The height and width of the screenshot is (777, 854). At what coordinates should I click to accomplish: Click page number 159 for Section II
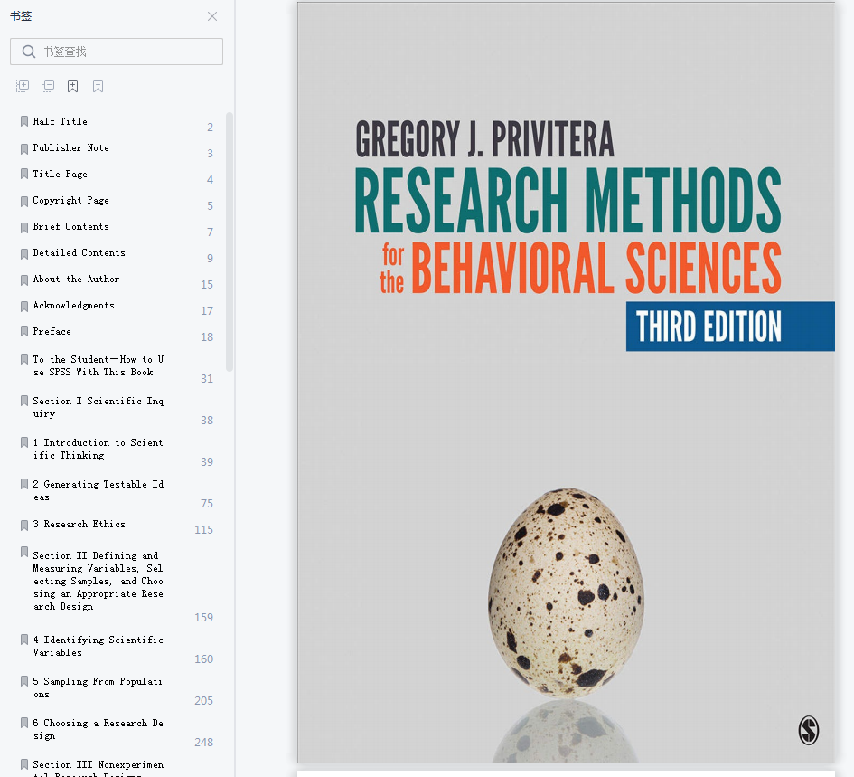(x=203, y=617)
